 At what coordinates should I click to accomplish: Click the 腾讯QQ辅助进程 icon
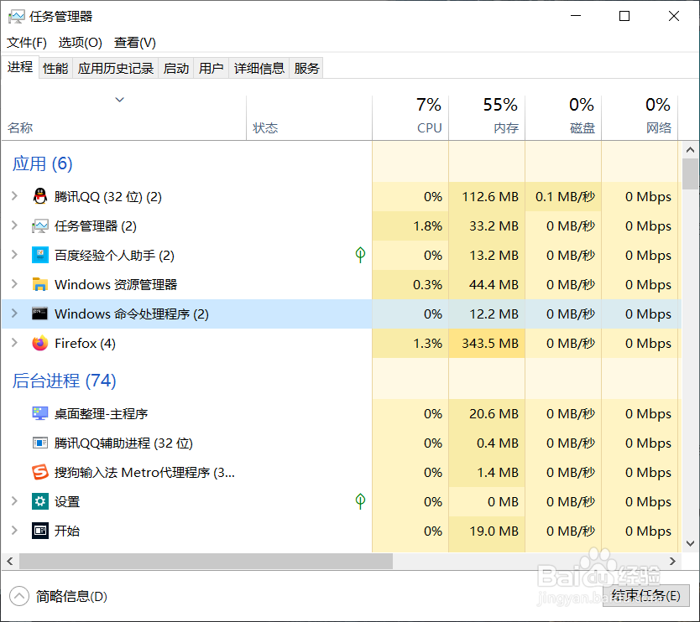[x=40, y=443]
